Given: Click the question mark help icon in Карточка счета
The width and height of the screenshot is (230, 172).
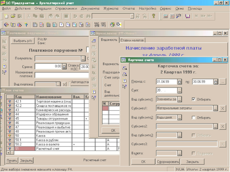Looking at the screenshot, I should 124,81.
